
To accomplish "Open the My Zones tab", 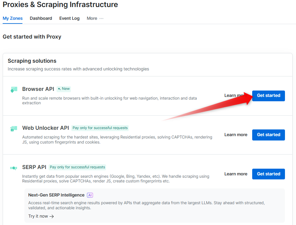I will [x=12, y=18].
